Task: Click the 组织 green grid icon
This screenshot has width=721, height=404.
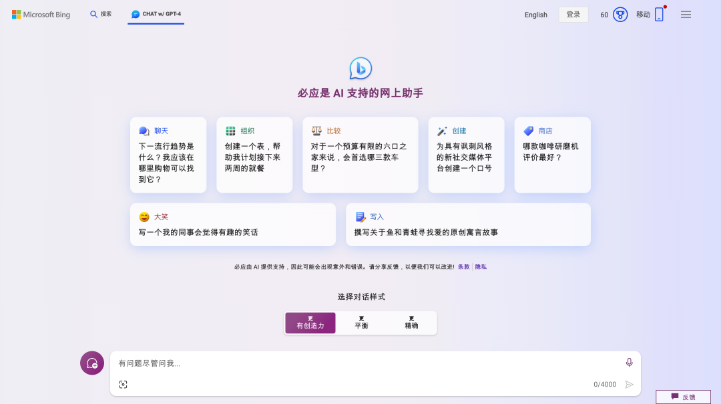Action: [230, 131]
